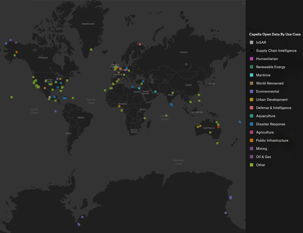Click the Other legend label
303x233 pixels.
tap(260, 165)
